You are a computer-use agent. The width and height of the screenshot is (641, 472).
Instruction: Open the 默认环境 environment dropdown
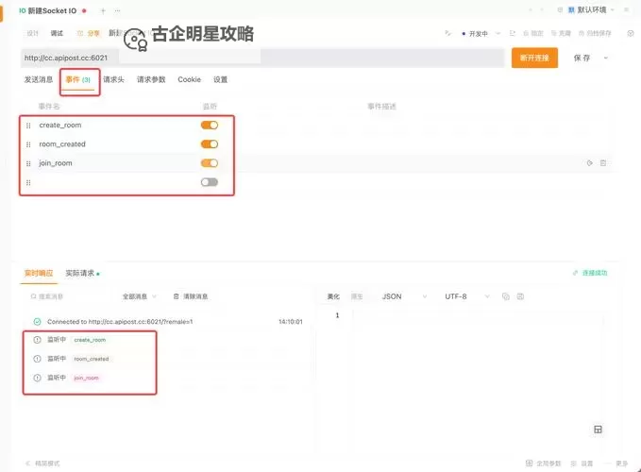pyautogui.click(x=591, y=9)
